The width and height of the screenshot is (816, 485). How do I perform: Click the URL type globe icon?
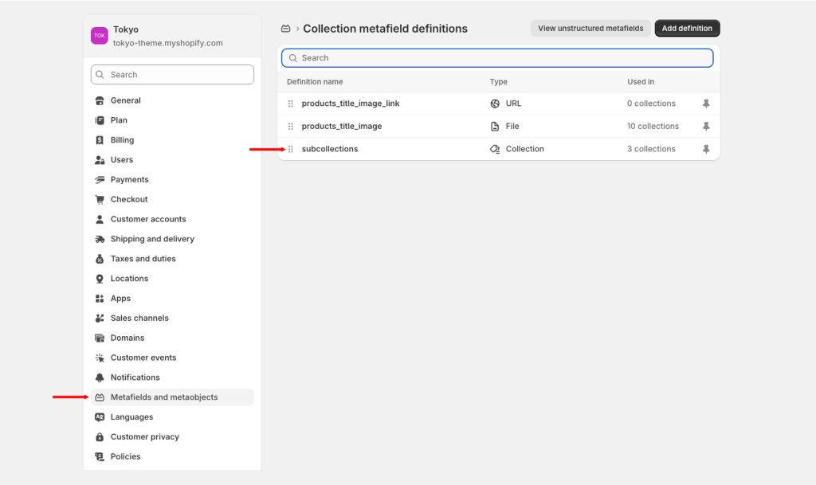[x=495, y=104]
